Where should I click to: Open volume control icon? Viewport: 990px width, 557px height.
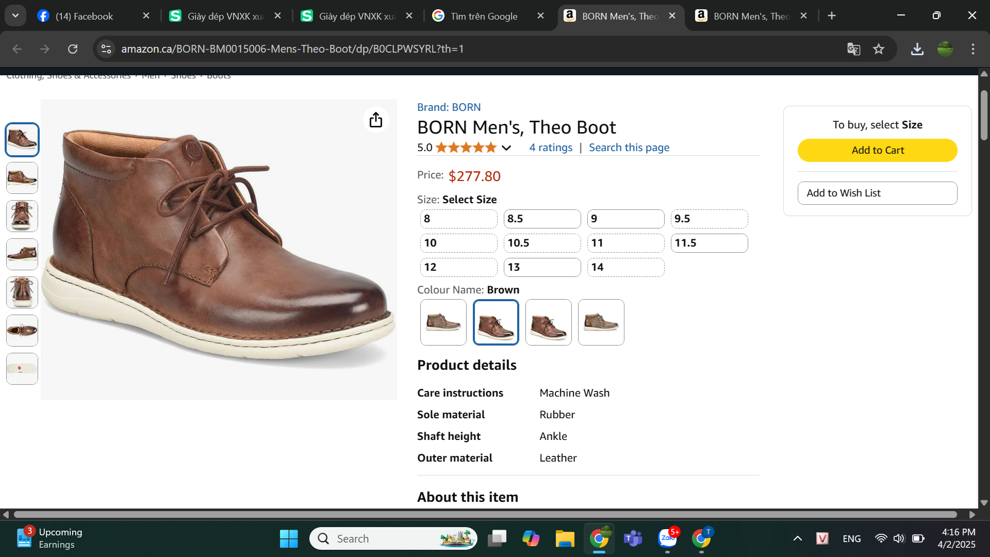[x=899, y=539]
